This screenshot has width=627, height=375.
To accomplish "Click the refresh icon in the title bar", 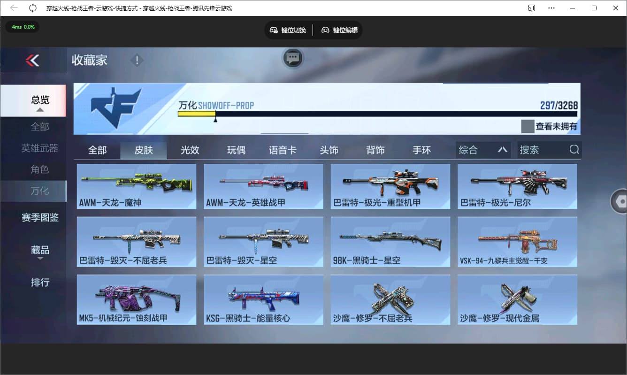I will [x=32, y=8].
